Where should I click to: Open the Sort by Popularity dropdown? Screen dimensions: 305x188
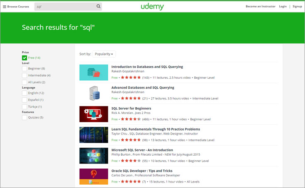coord(104,54)
